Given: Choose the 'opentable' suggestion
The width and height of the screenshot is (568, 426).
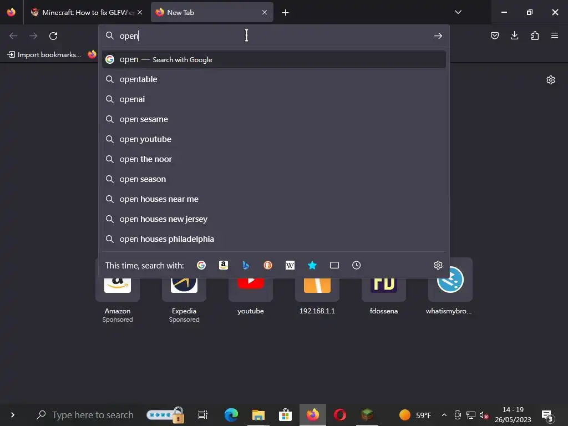Looking at the screenshot, I should (x=274, y=79).
